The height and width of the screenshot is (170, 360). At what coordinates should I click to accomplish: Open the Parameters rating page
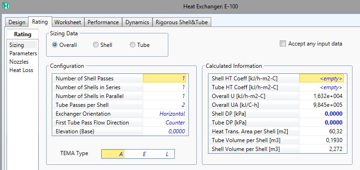point(23,53)
